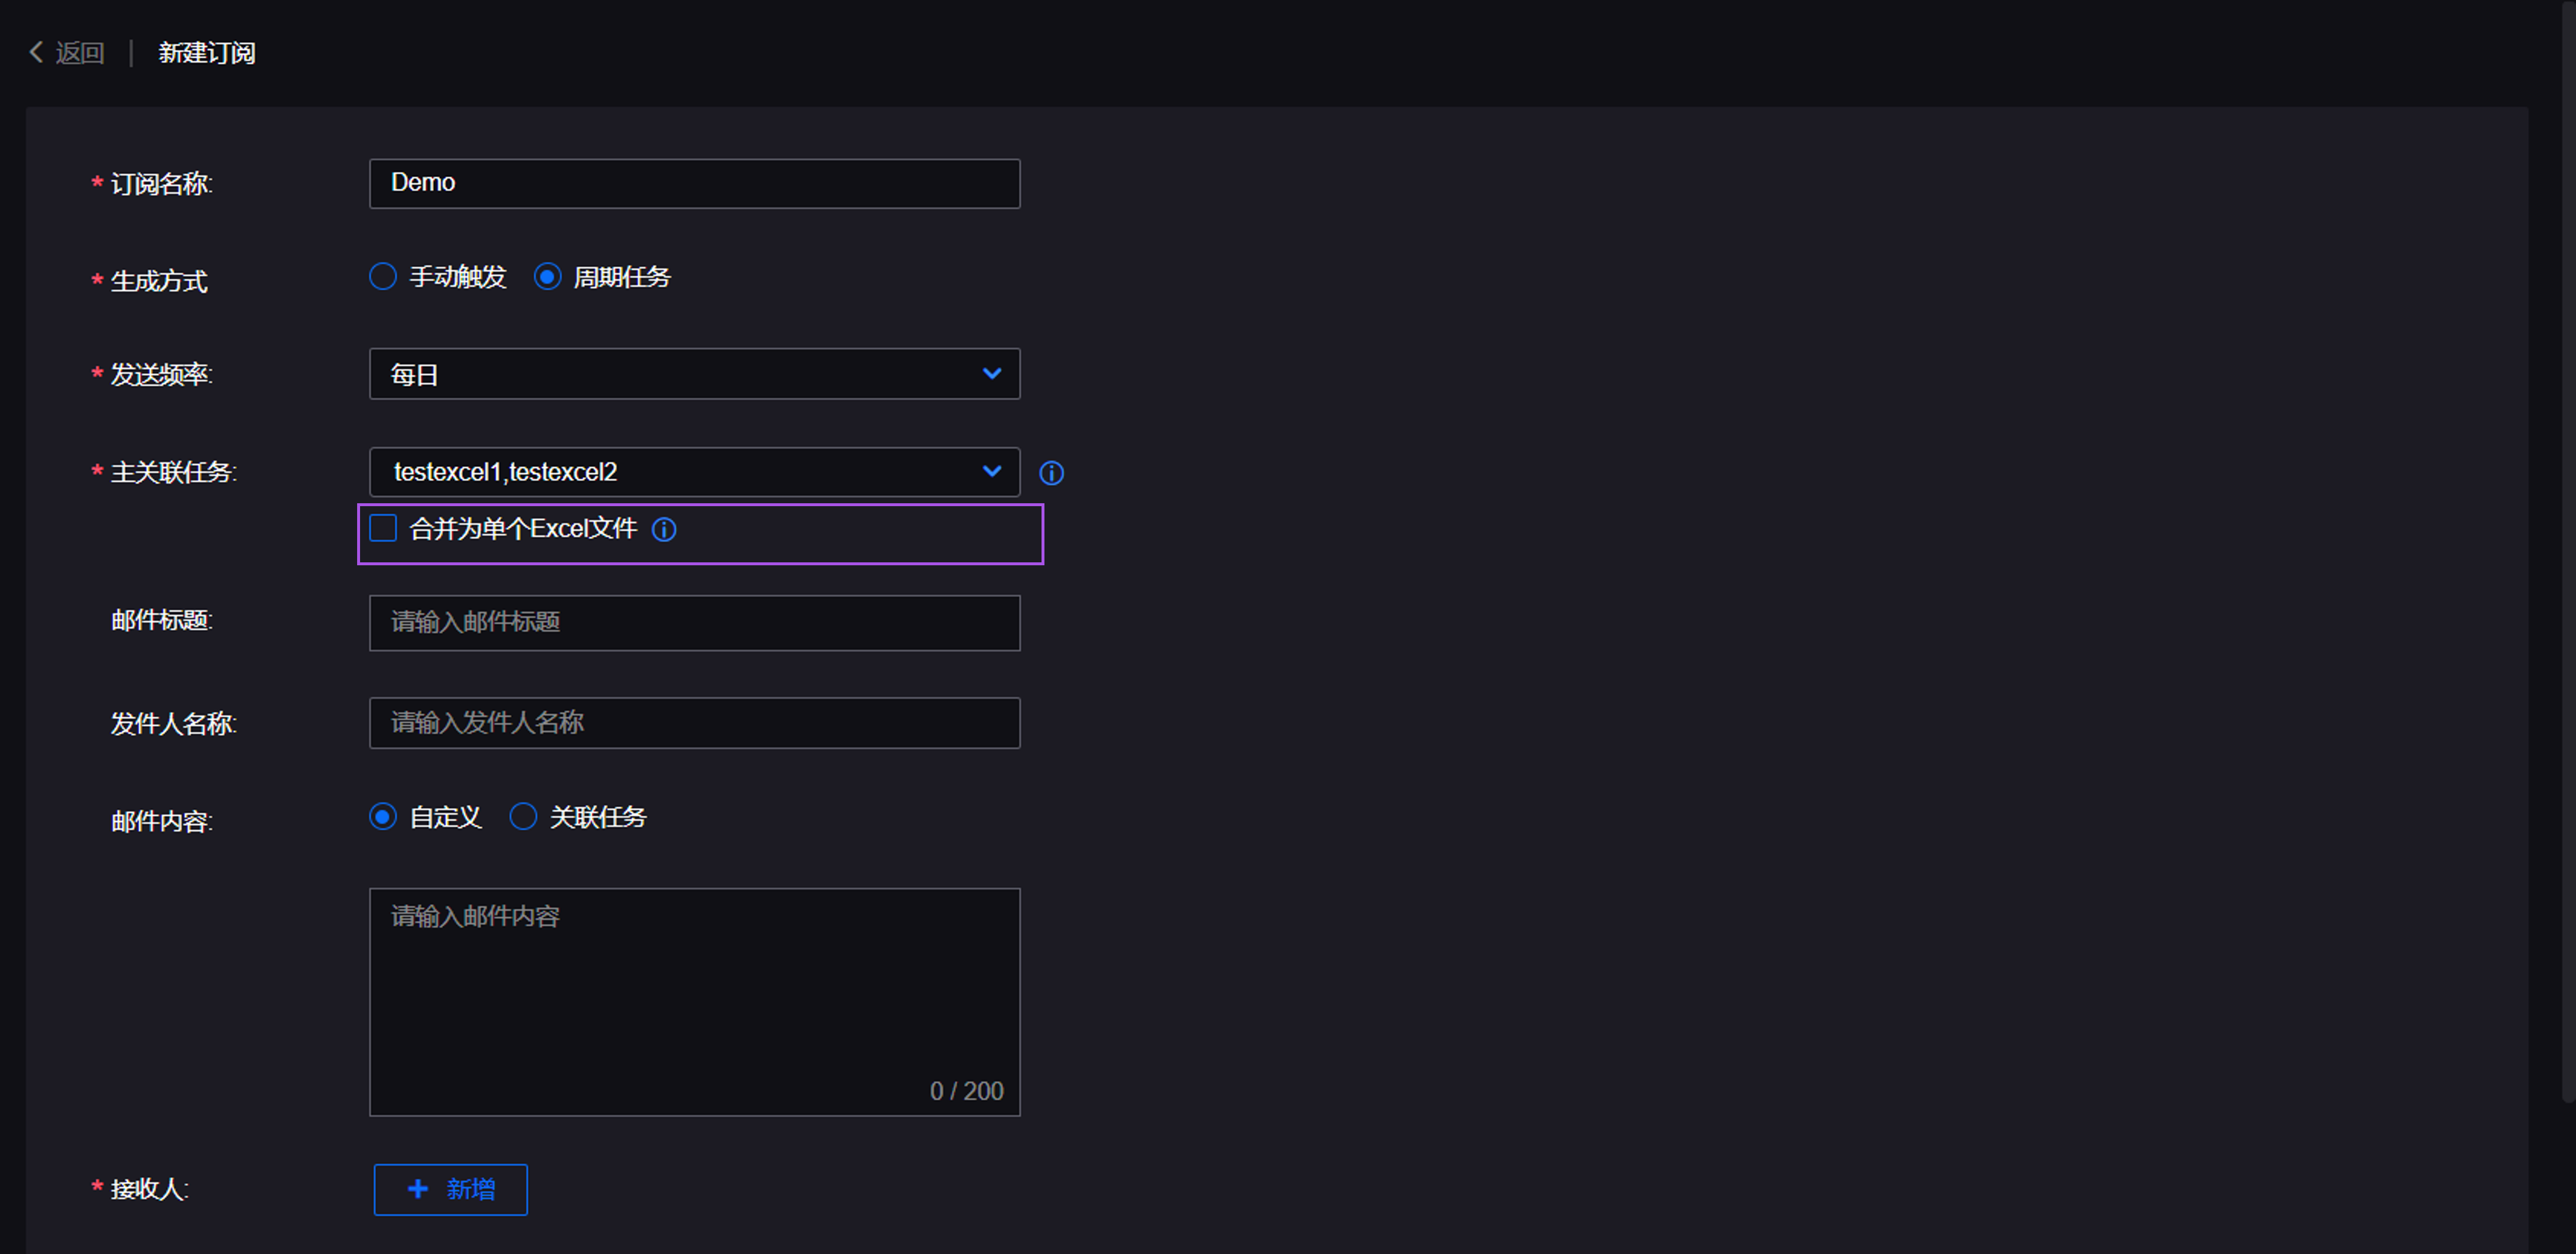Select the 周期任务 radio button
The image size is (2576, 1254).
click(x=547, y=277)
